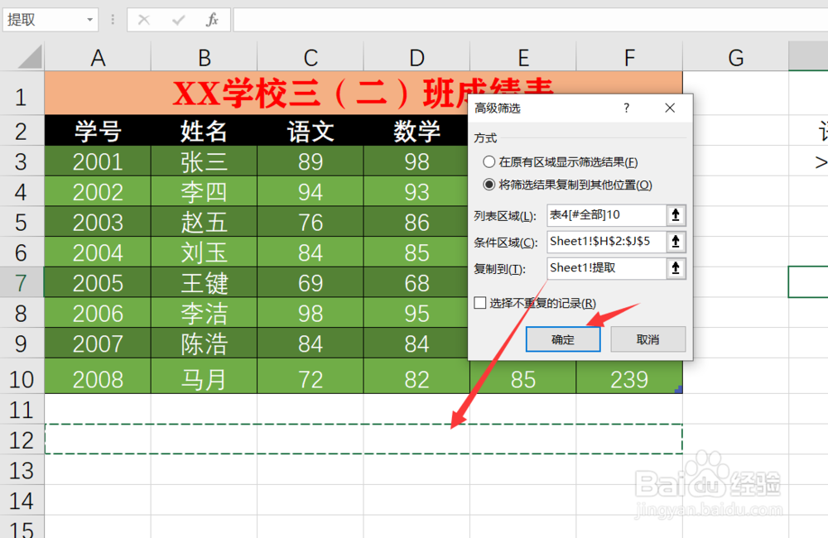Confirm the filter with 确定 button
The height and width of the screenshot is (538, 828).
coord(563,339)
